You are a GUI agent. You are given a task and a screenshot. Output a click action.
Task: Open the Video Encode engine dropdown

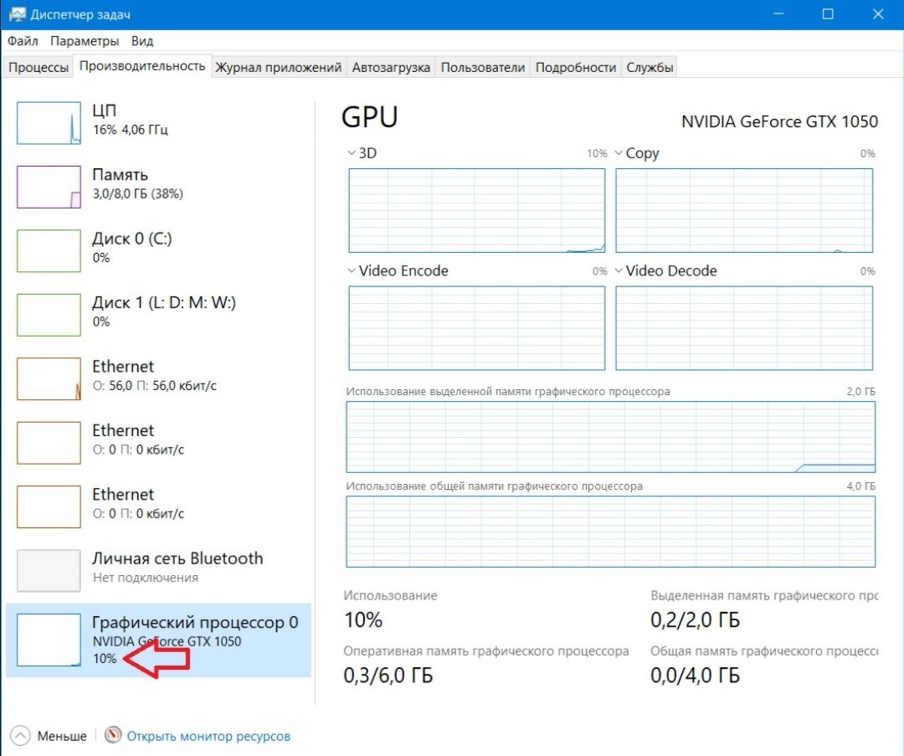pos(352,270)
